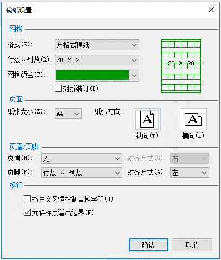221x260 pixels.
Task: Click the 取消 button
Action: click(x=192, y=245)
